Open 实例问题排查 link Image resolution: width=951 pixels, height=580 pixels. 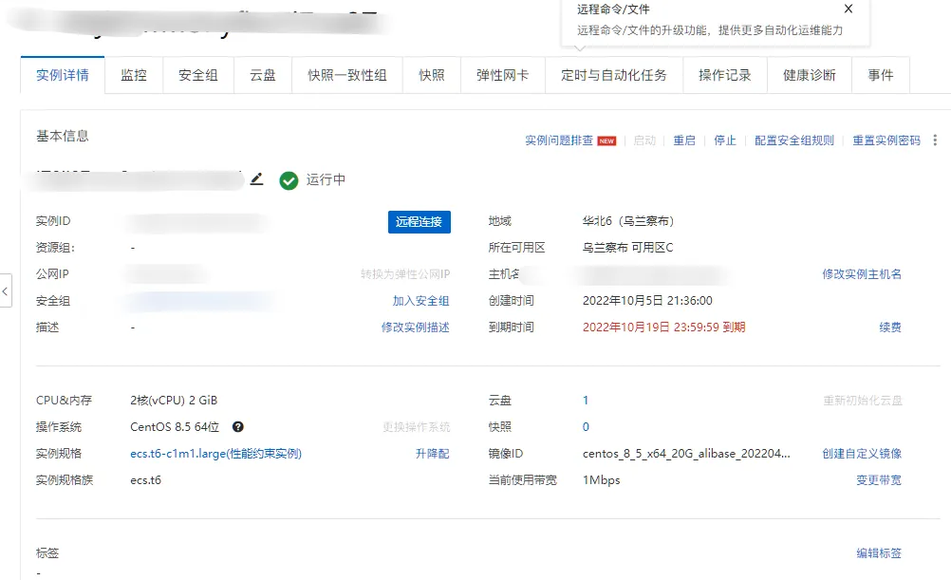pyautogui.click(x=559, y=140)
